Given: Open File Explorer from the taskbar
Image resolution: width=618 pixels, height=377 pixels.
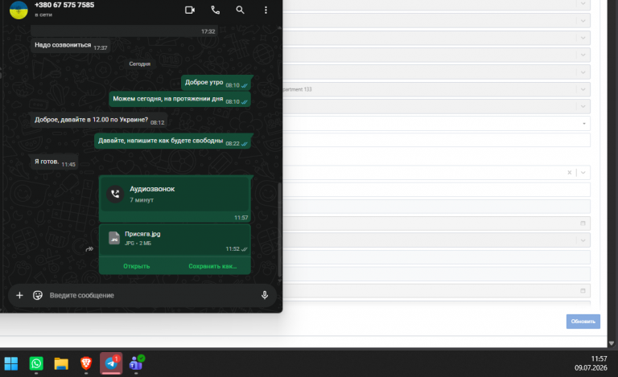Looking at the screenshot, I should coord(61,363).
